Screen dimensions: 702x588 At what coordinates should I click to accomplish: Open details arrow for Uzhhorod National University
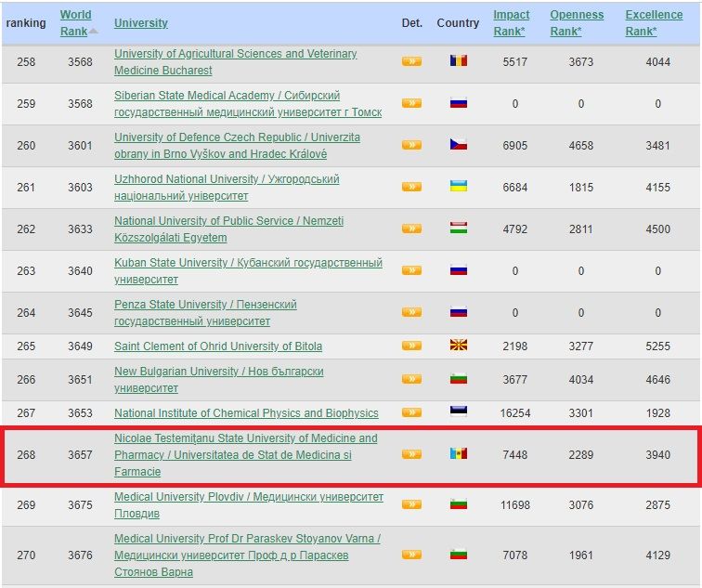tap(411, 187)
